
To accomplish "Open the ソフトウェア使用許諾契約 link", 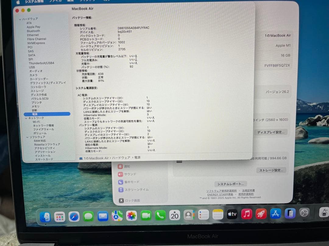I will pos(221,191).
